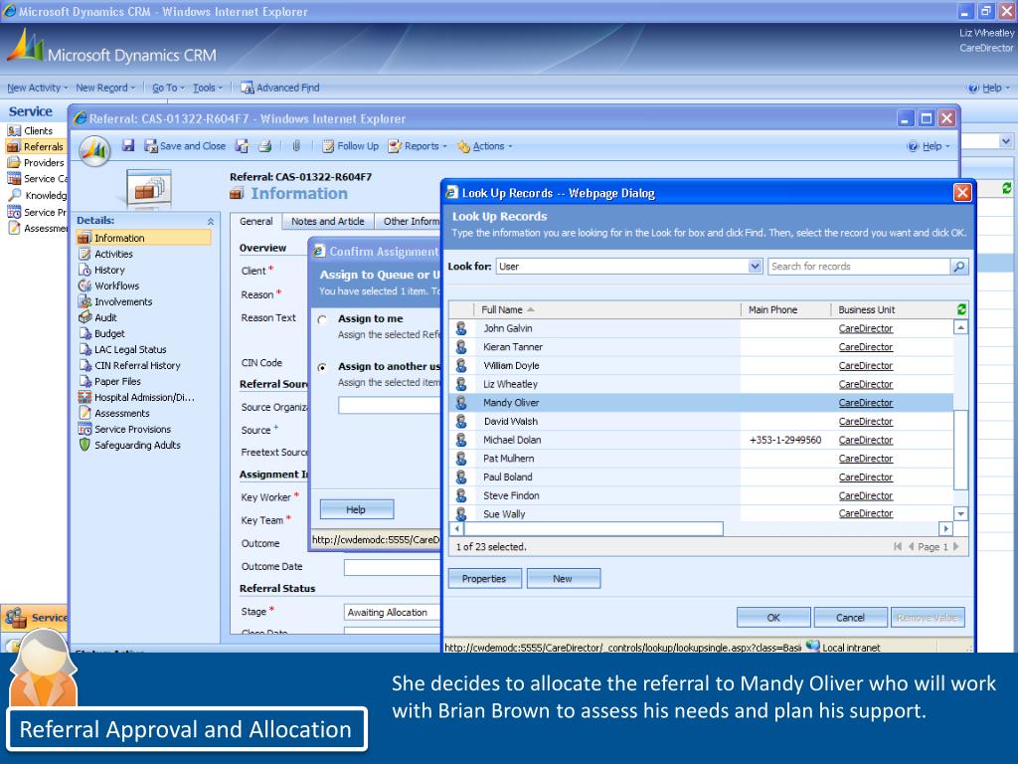Viewport: 1018px width, 764px height.
Task: Click lookup list scroll down arrow
Action: 961,513
